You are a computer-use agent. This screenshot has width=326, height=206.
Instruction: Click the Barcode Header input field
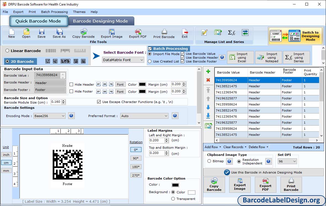[x=50, y=83]
